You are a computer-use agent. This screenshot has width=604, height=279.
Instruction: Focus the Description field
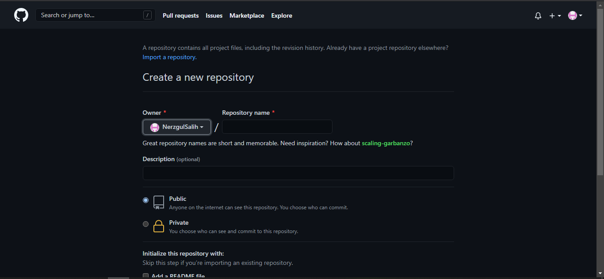click(298, 173)
